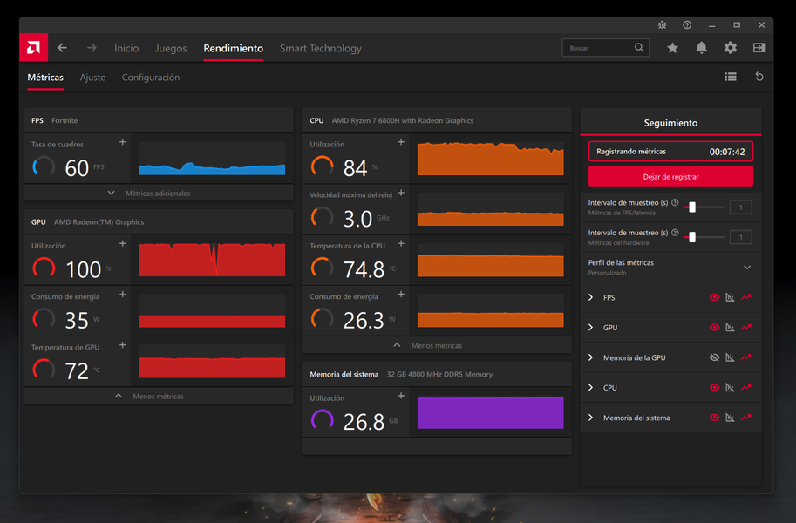Adjust FPS/latencia sampling interval slider
The height and width of the screenshot is (523, 796).
(x=692, y=207)
